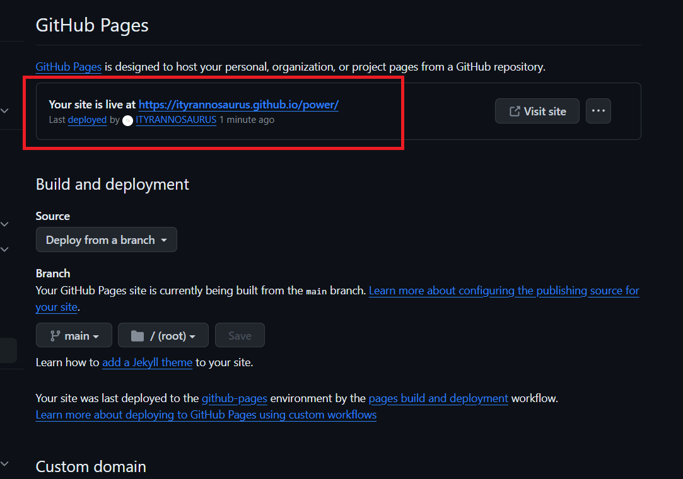Click the pages build and deployment workflow link
The height and width of the screenshot is (479, 683).
[x=438, y=398]
